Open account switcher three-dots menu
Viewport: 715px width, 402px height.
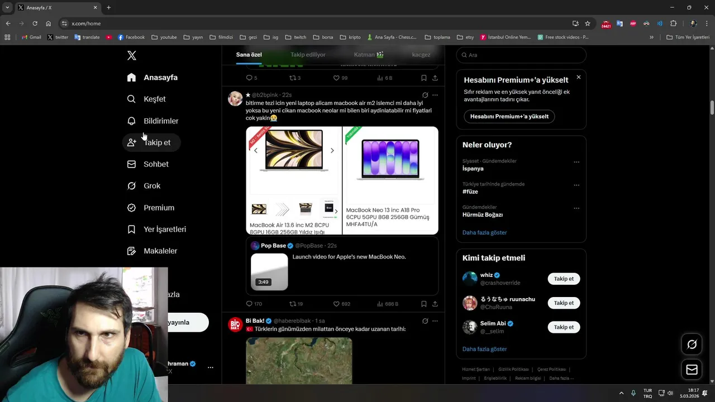tap(211, 367)
